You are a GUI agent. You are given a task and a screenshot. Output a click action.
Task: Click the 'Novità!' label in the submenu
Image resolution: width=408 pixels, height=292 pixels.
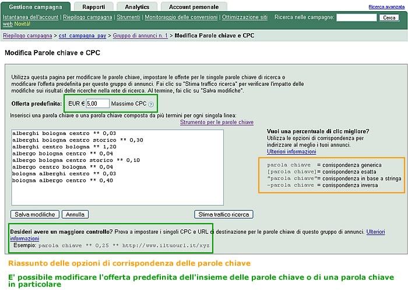(22, 24)
